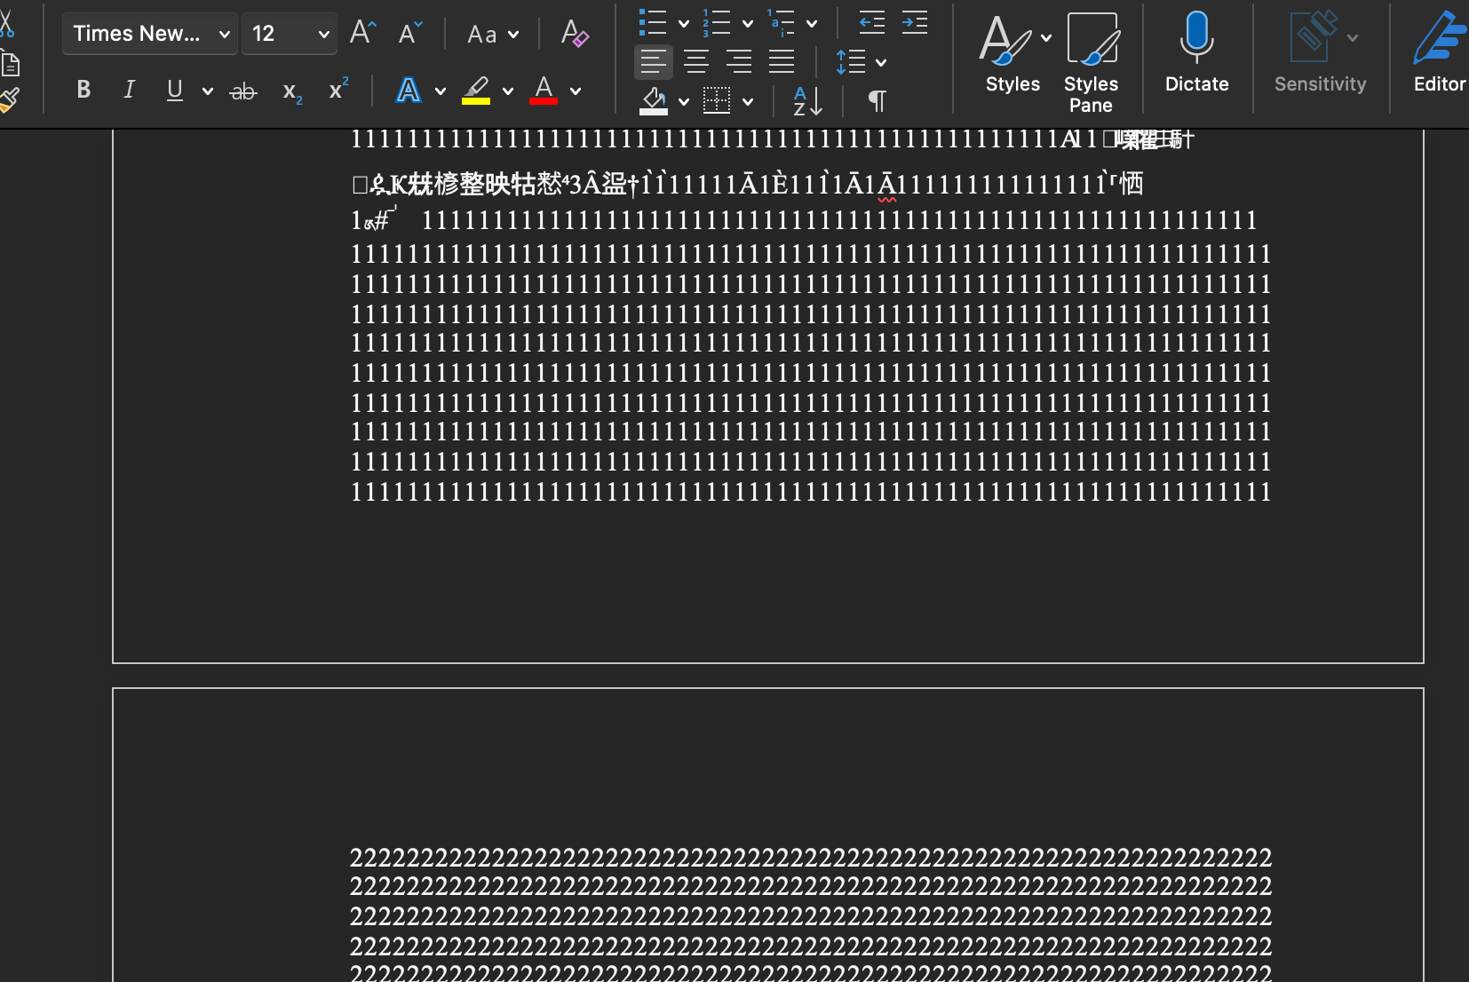Screen dimensions: 1469x982
Task: Click the Copy icon in the clipboard group
Action: pyautogui.click(x=9, y=64)
